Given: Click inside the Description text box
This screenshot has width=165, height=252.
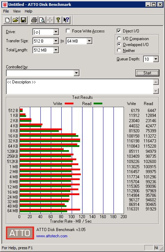Looking at the screenshot, I should click(80, 87).
